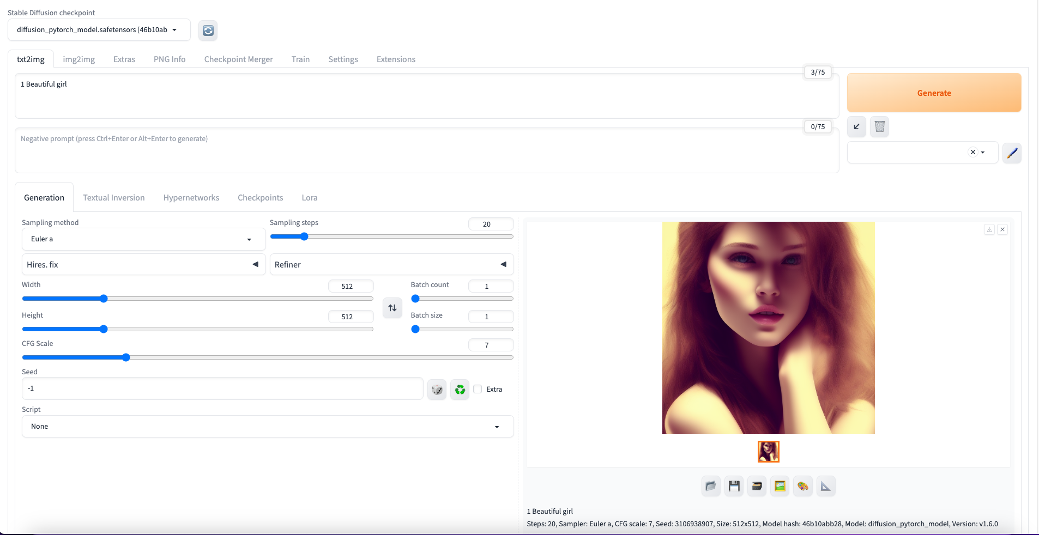Image resolution: width=1039 pixels, height=535 pixels.
Task: Expand the Refiner section
Action: pyautogui.click(x=391, y=264)
